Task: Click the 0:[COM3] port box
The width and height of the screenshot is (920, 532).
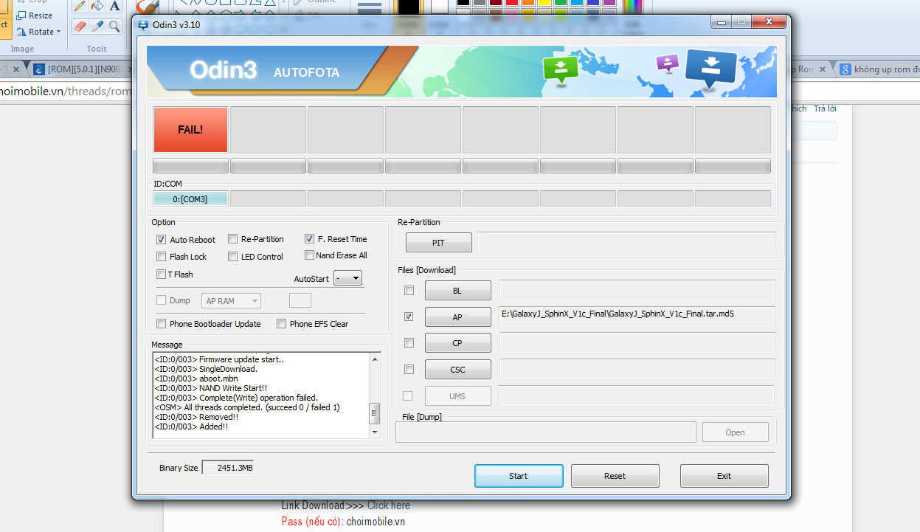Action: pos(190,198)
